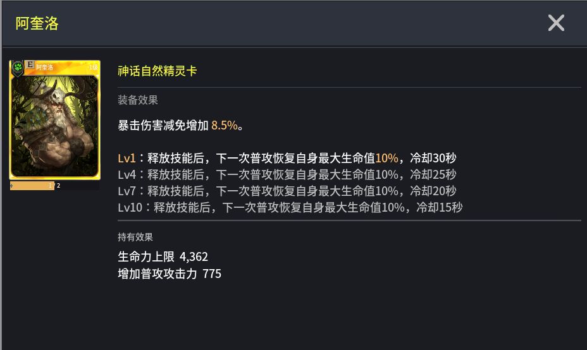The height and width of the screenshot is (350, 587).
Task: Click the orange 8.5% value
Action: pos(225,125)
